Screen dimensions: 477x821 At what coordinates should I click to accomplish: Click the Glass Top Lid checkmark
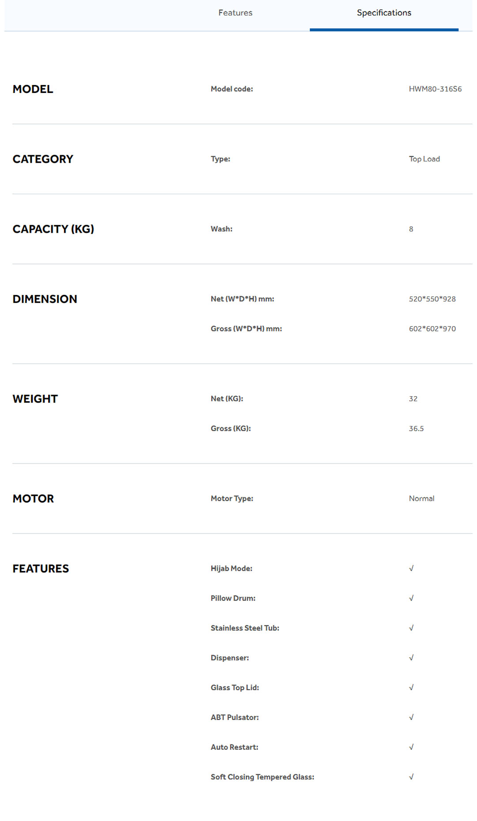[411, 687]
